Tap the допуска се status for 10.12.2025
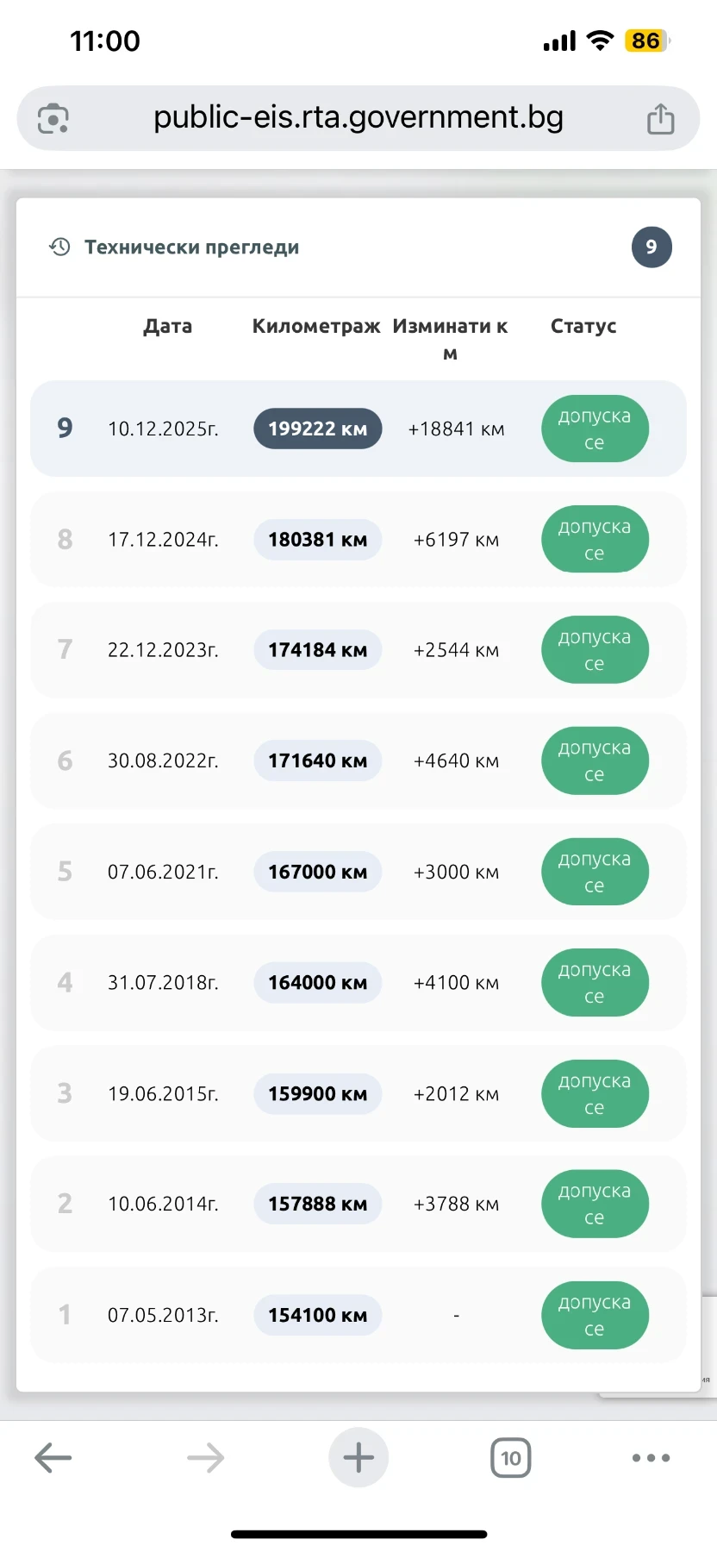Screen dimensions: 717x1552 coord(595,429)
